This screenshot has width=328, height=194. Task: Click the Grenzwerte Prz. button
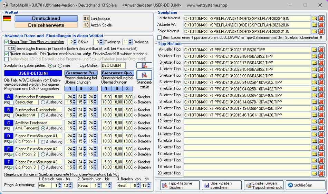(81, 73)
